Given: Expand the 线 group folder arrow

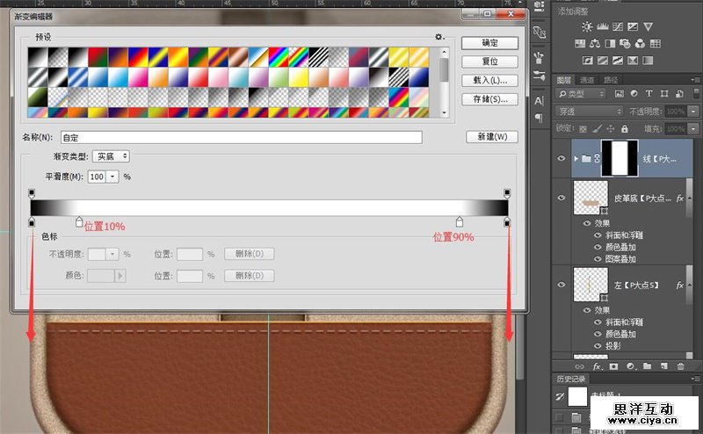Looking at the screenshot, I should [x=576, y=159].
